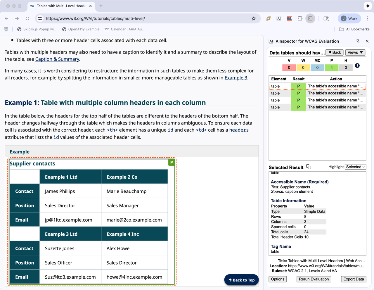The width and height of the screenshot is (374, 290).
Task: Click the Rerun Evaluation button
Action: 314,279
